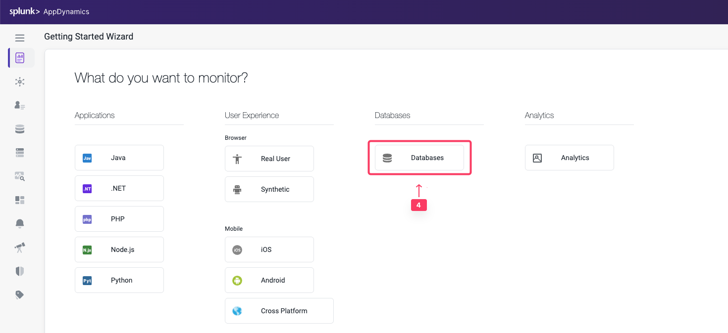The height and width of the screenshot is (333, 728).
Task: Open the flow map sidebar icon
Action: click(20, 82)
